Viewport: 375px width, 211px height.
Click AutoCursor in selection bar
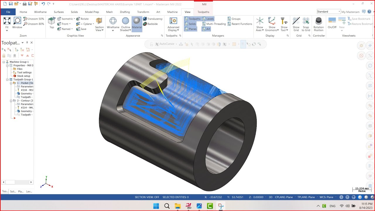tap(167, 44)
